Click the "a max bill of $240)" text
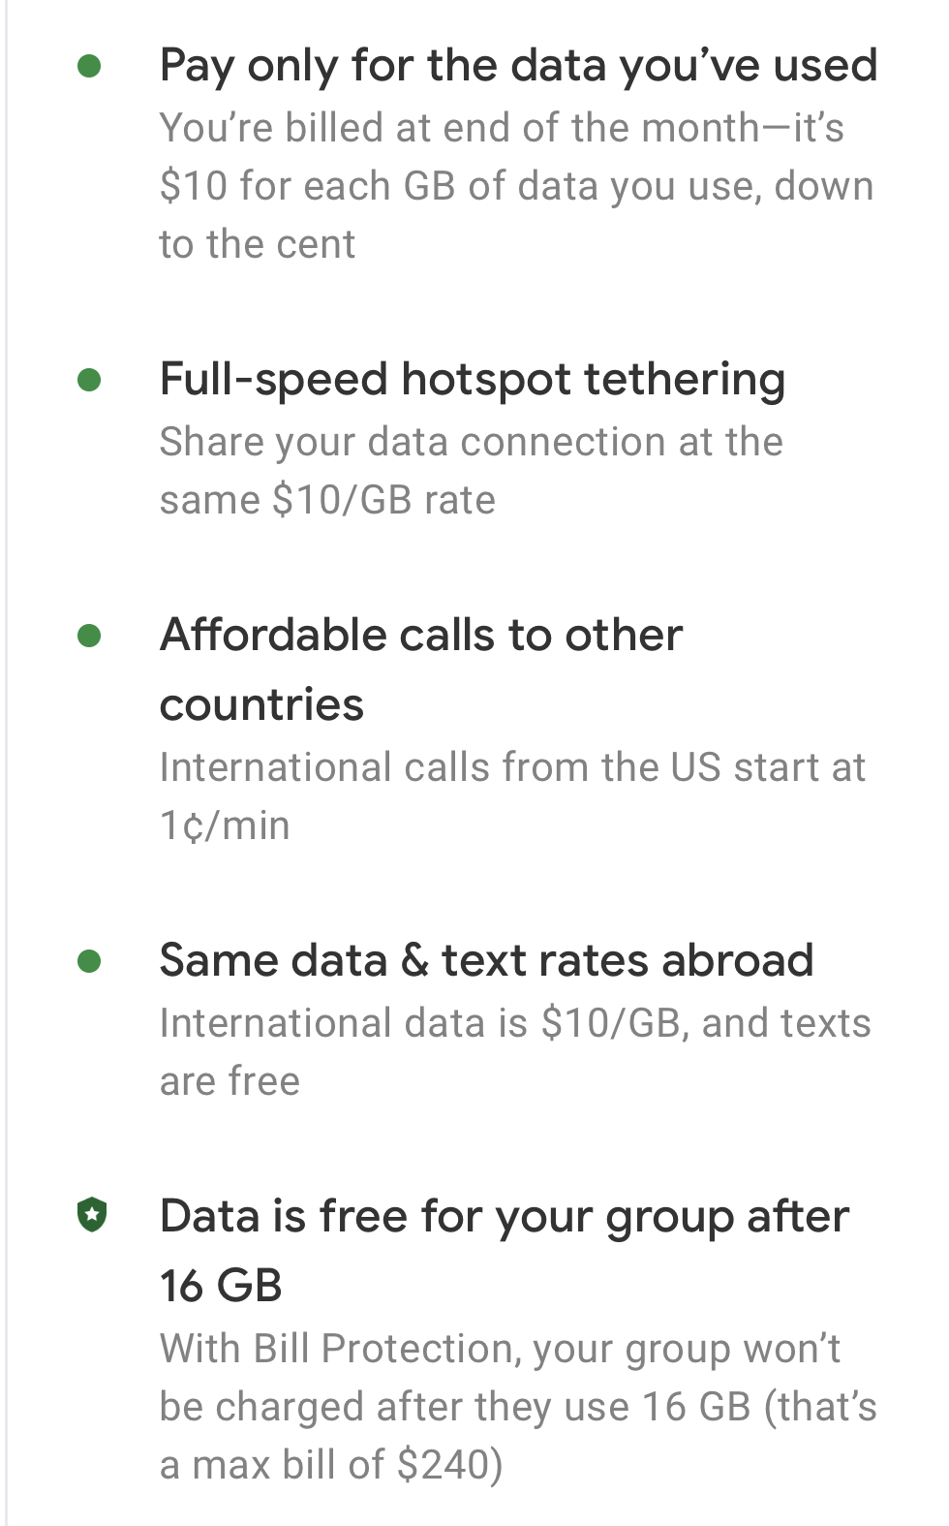The width and height of the screenshot is (949, 1526). (331, 1465)
